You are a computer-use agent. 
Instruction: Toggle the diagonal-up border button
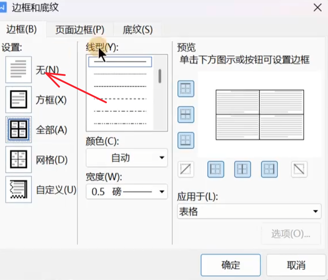(186, 169)
